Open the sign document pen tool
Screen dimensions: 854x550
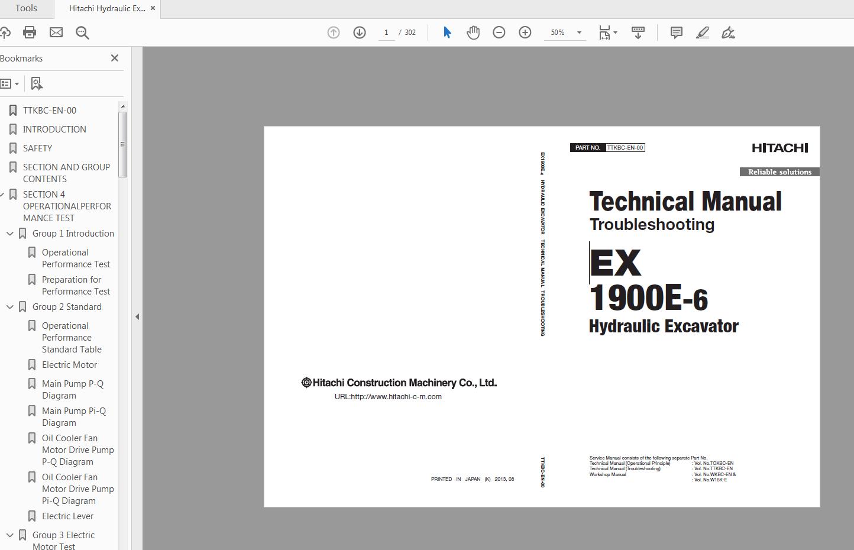729,33
